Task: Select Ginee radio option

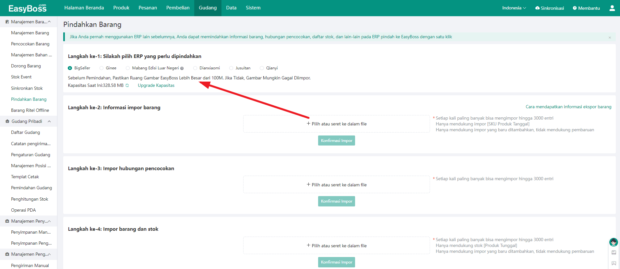Action: (101, 68)
